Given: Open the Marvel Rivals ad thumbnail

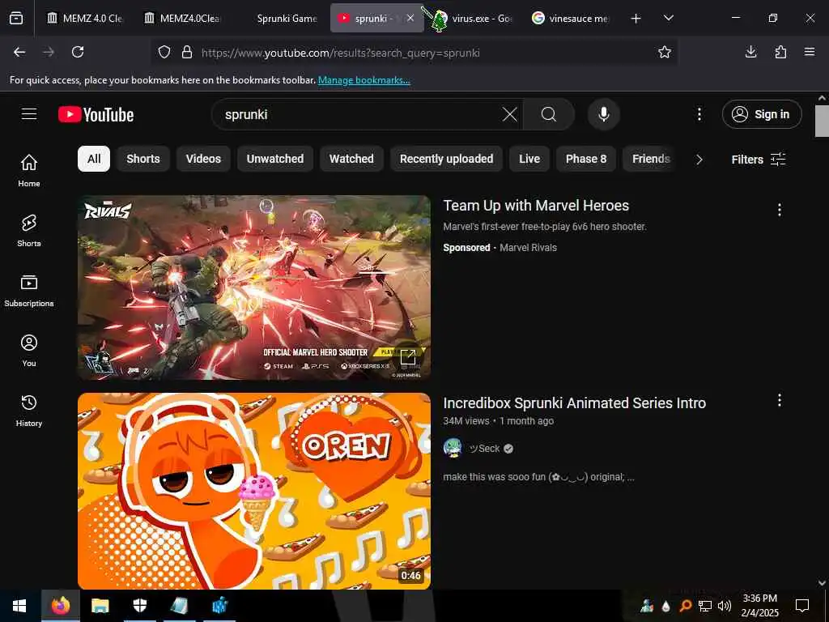Looking at the screenshot, I should 254,288.
